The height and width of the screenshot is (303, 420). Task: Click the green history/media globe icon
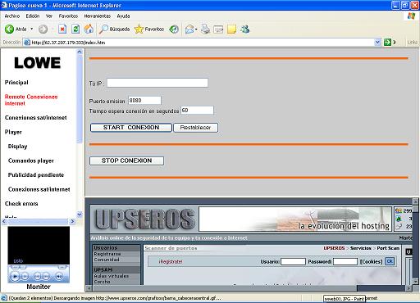point(174,29)
